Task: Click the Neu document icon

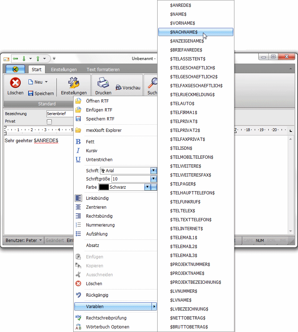Action: tap(31, 82)
